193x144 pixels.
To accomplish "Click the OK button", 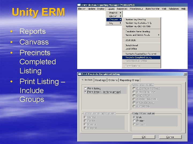I will click(x=144, y=137).
